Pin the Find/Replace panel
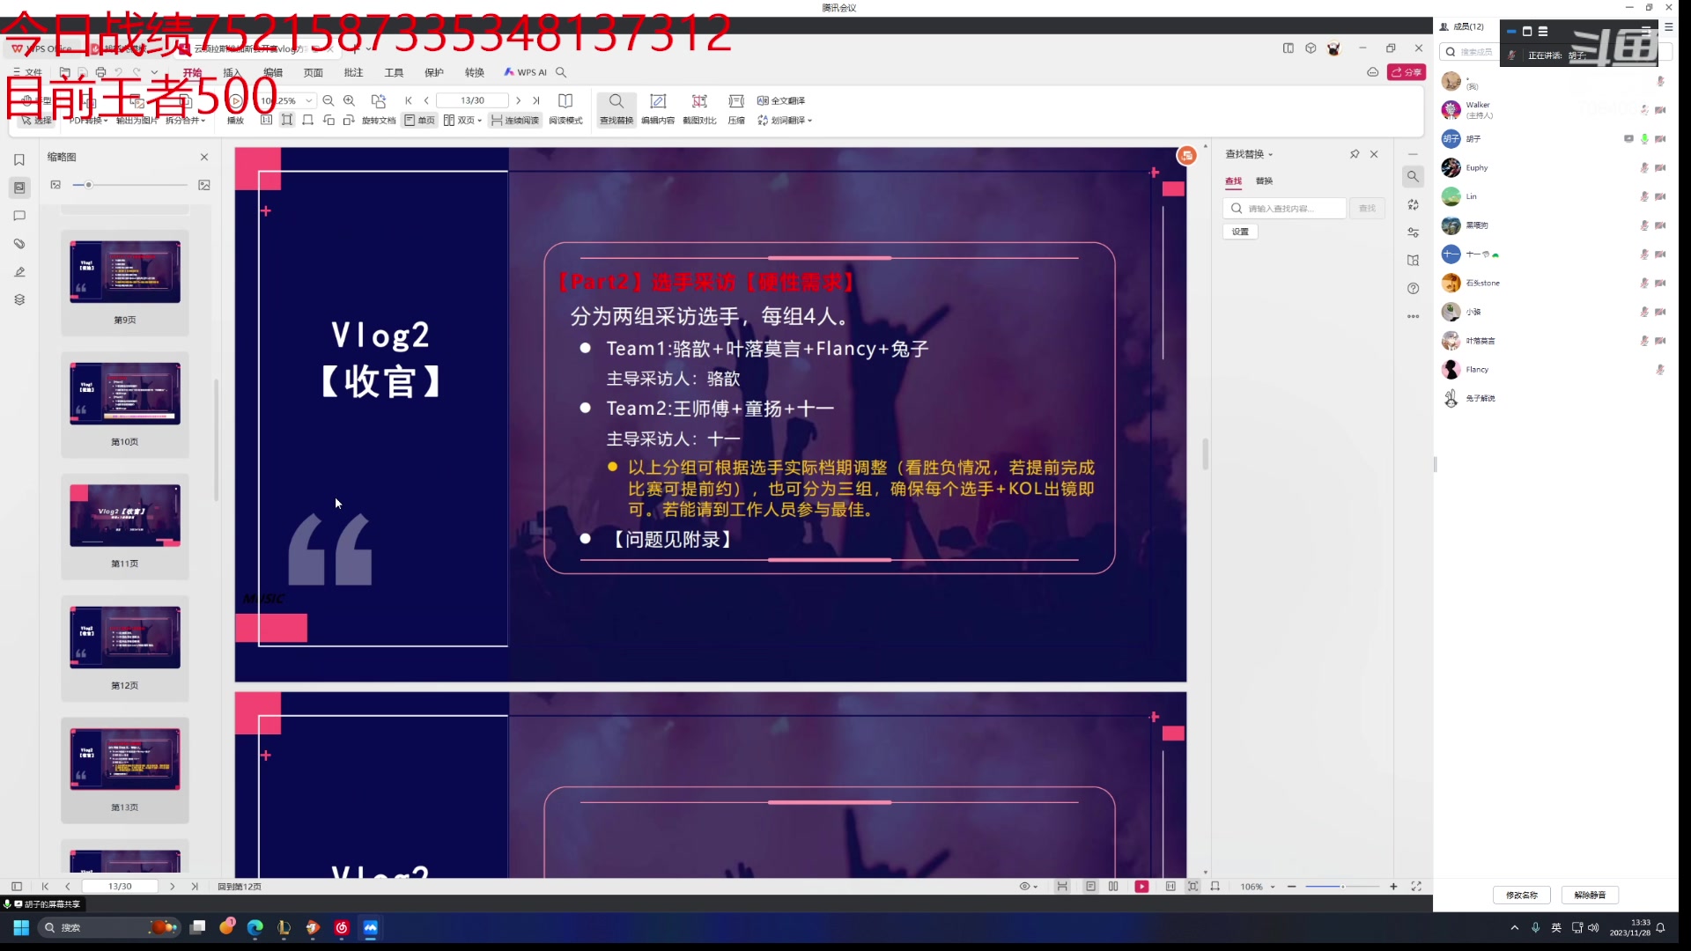1691x951 pixels. point(1355,154)
